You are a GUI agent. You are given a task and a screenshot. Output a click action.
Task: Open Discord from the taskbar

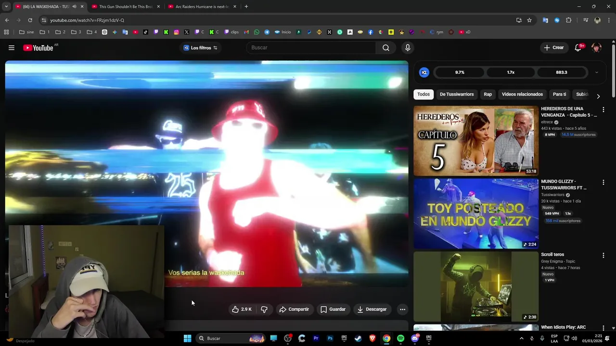pos(415,338)
